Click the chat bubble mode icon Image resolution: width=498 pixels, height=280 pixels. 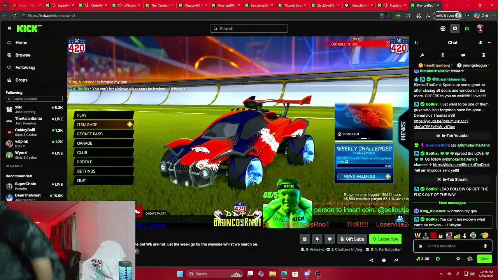[463, 55]
